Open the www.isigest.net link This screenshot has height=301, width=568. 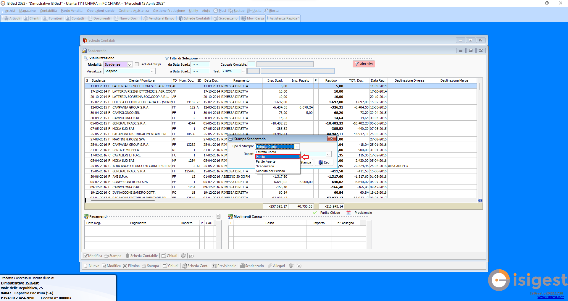pos(551,297)
